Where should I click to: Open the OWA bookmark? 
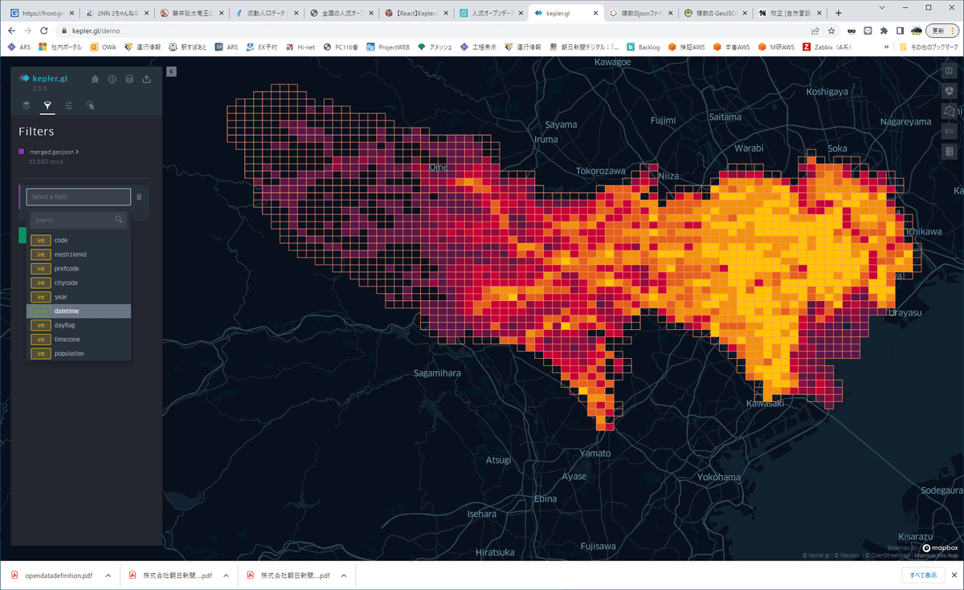tap(104, 47)
